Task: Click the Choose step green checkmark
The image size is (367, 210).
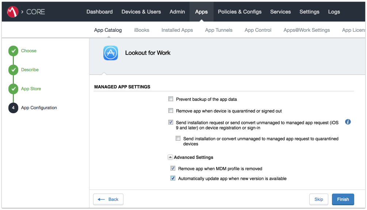Action: [x=14, y=51]
